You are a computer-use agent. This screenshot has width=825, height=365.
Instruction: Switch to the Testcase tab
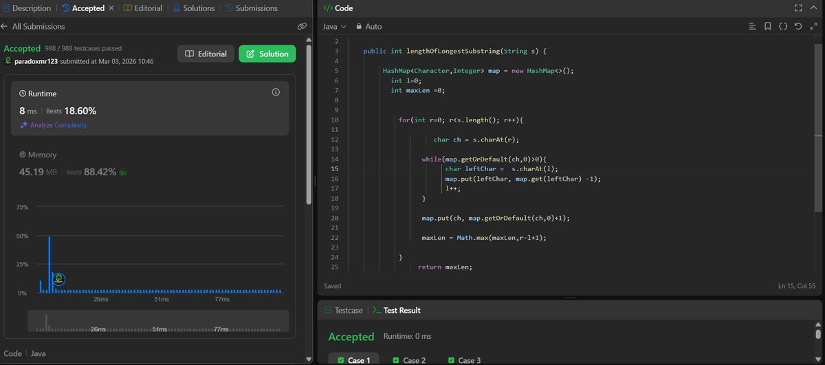pyautogui.click(x=342, y=310)
